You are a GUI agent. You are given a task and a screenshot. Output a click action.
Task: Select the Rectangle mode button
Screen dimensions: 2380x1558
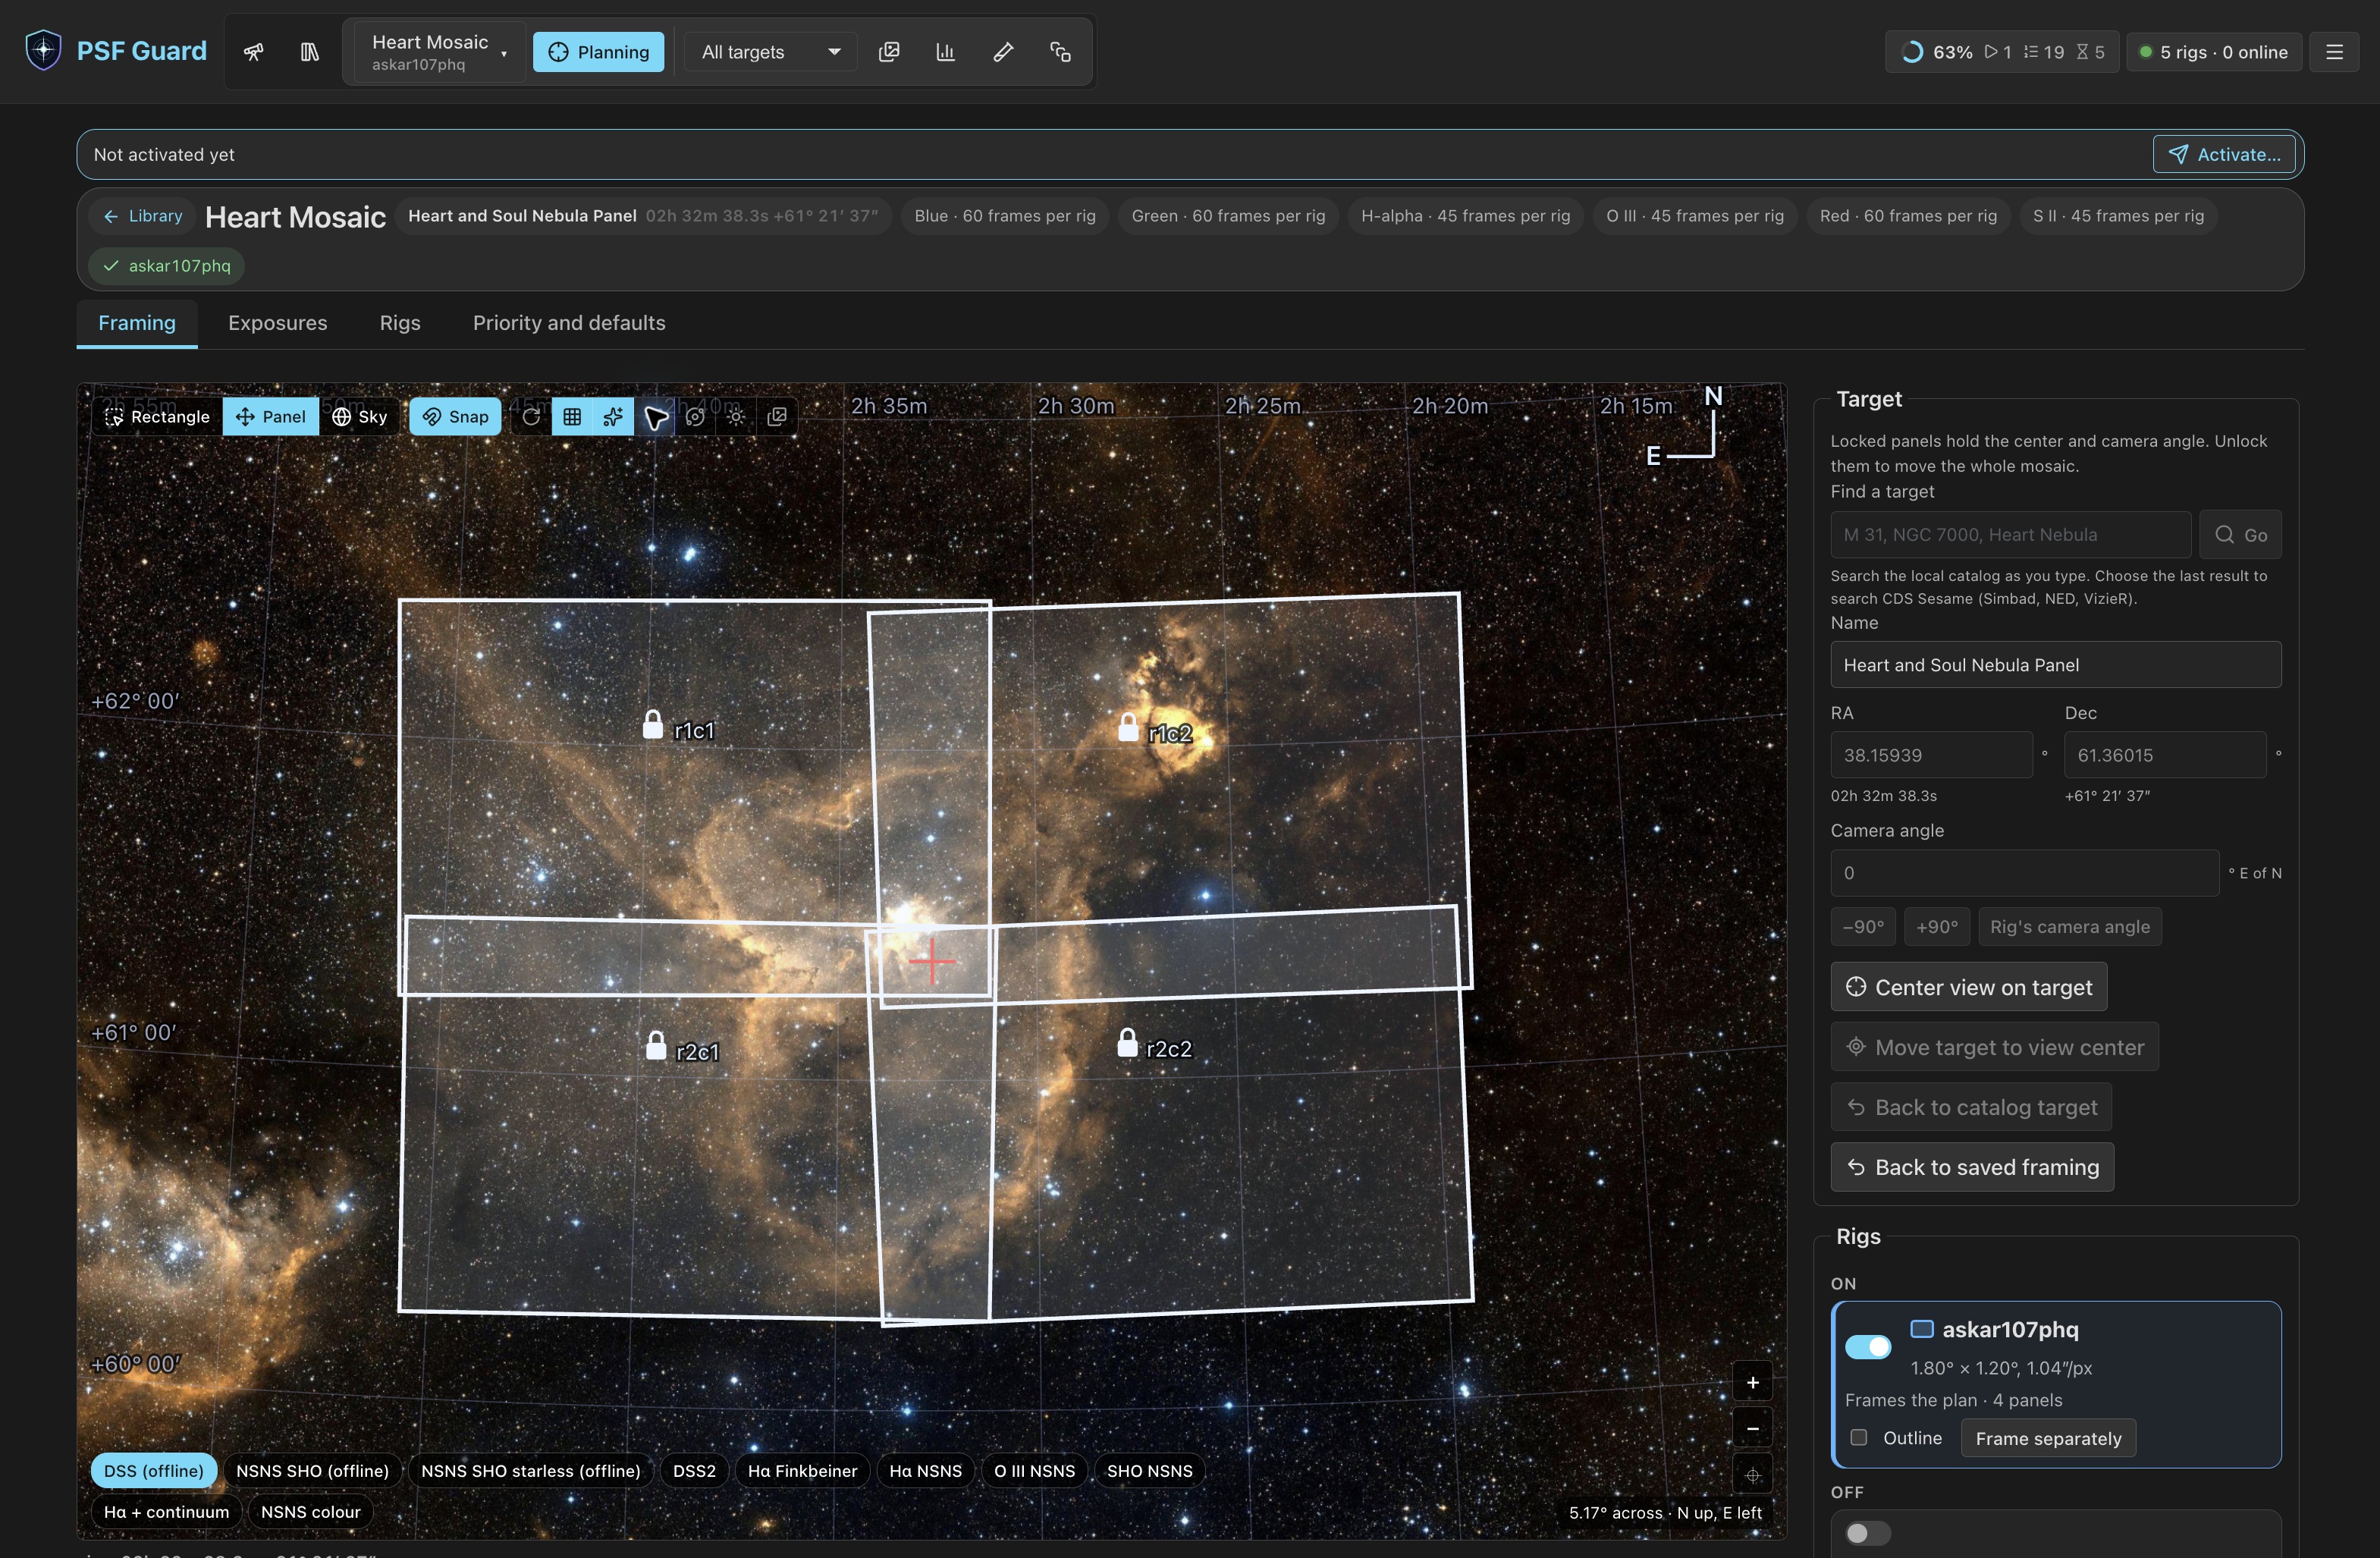click(157, 417)
